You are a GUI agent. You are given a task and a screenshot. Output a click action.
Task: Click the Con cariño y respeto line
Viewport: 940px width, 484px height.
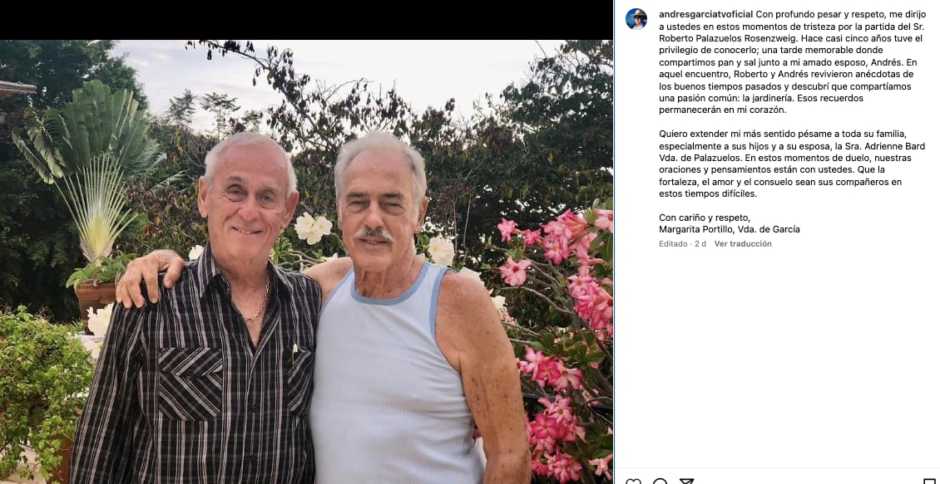705,218
